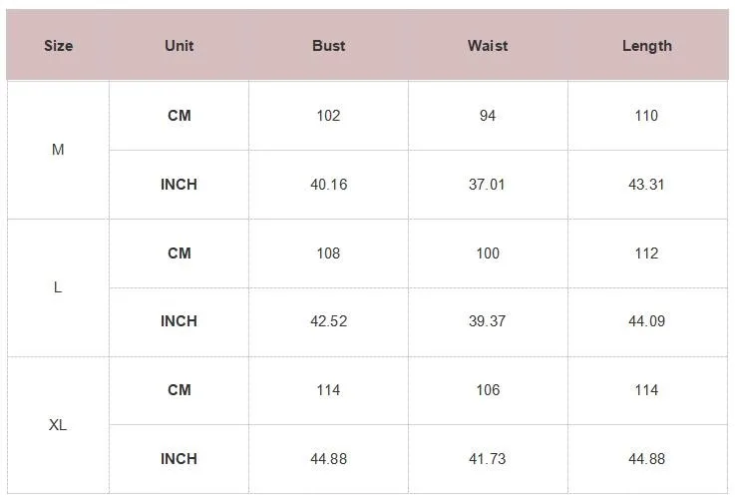Image resolution: width=735 pixels, height=502 pixels.
Task: Click the Size column header
Action: [x=58, y=46]
